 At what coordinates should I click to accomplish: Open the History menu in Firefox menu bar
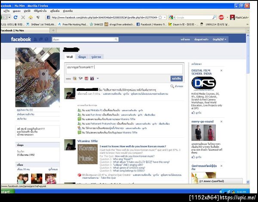[x=27, y=11]
